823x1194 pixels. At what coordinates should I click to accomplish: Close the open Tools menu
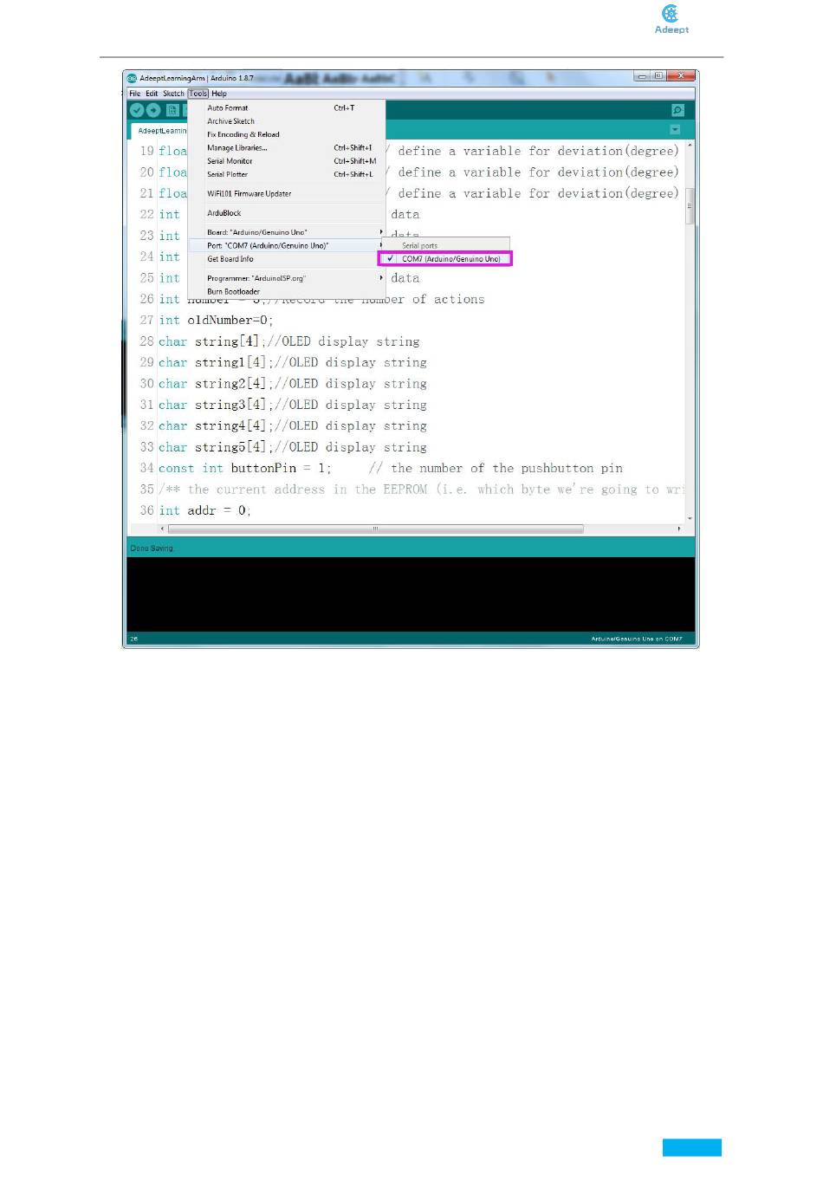(x=198, y=94)
